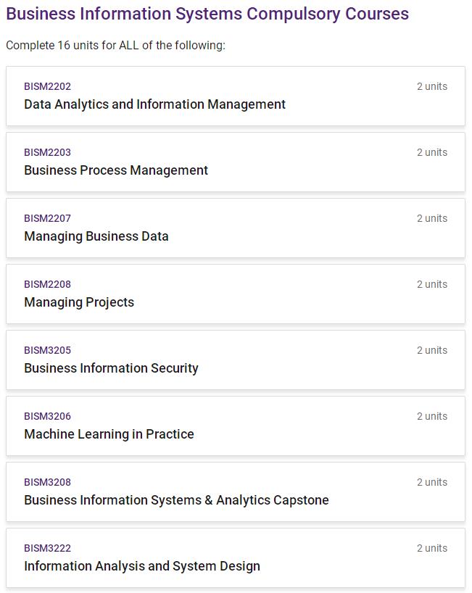
Task: Open the BISM2207 course code link
Action: (47, 218)
